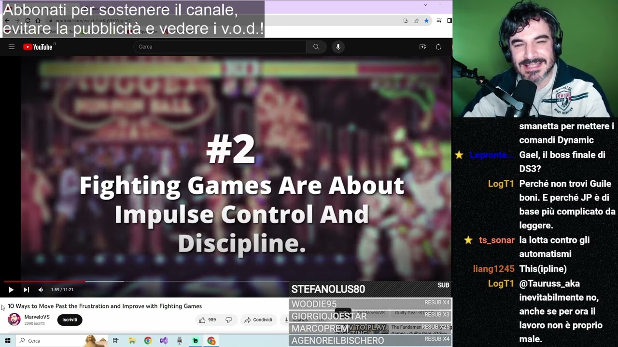
Task: Click chat message 'This(ipline)'
Action: point(543,269)
